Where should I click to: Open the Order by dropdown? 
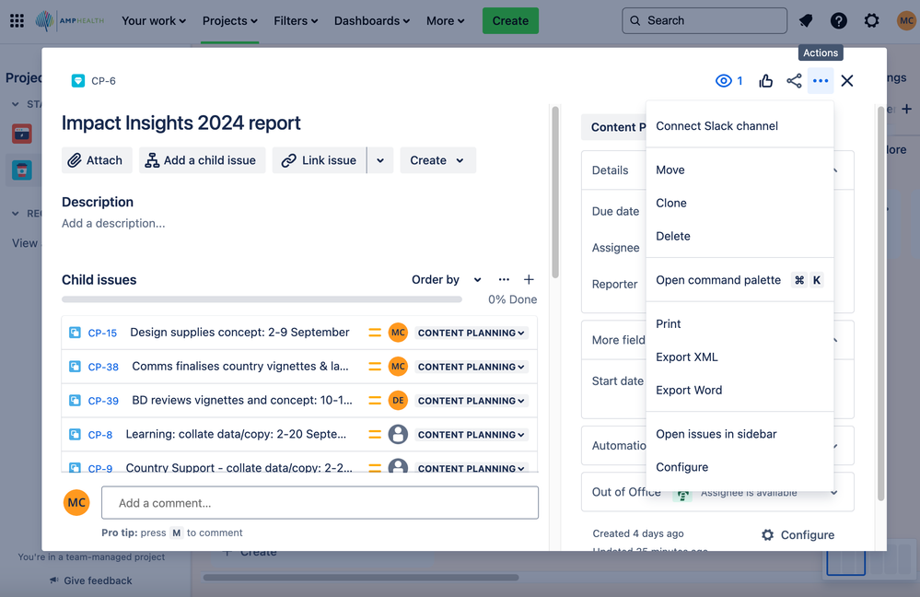coord(447,279)
